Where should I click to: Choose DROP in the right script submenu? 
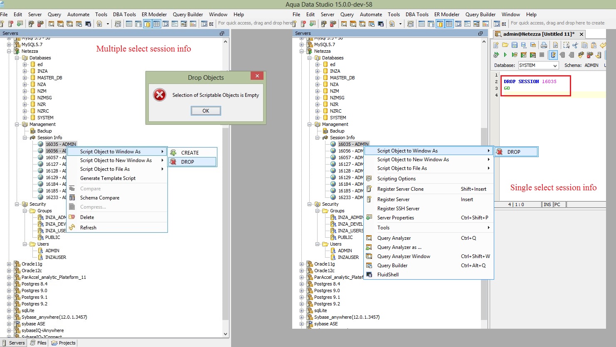(516, 152)
